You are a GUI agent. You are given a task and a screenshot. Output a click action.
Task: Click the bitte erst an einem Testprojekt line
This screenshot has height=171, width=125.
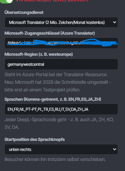(x=42, y=90)
